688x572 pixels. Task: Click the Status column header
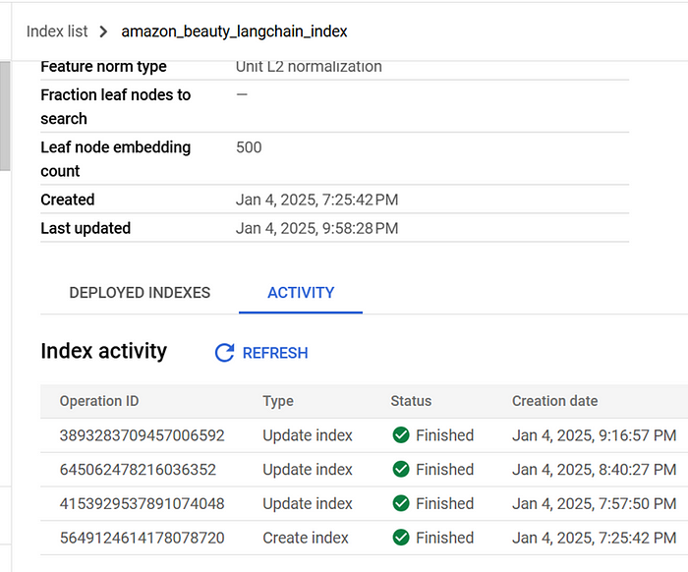click(x=411, y=401)
